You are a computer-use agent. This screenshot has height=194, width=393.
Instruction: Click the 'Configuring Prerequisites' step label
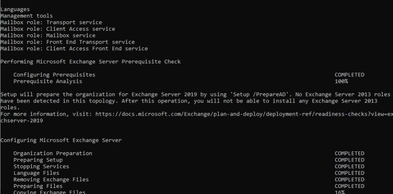(x=54, y=75)
